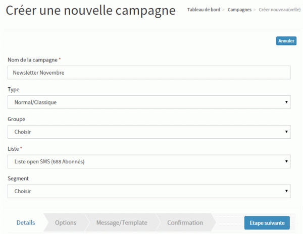Focus the Nom de la campagne field
Screen dimensions: 303x234
[x=149, y=73]
